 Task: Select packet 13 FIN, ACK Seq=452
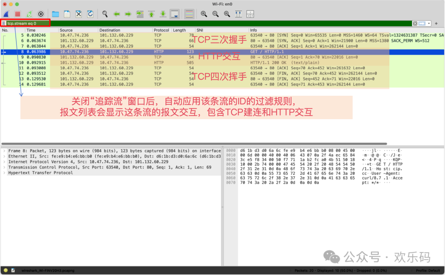(222, 79)
